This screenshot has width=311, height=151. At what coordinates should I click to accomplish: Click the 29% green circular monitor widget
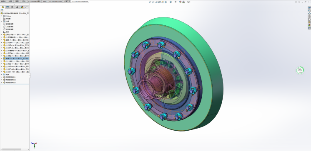point(300,70)
